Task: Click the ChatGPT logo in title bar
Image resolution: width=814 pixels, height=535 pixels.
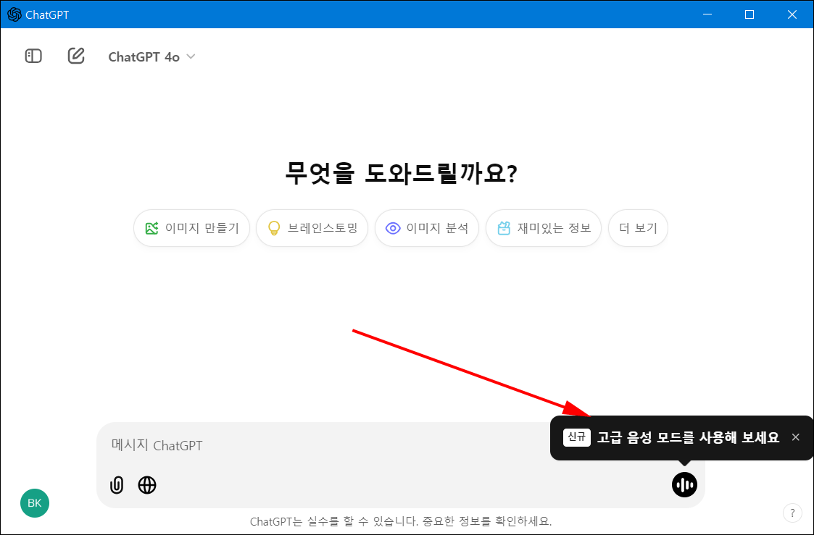Action: [x=14, y=14]
